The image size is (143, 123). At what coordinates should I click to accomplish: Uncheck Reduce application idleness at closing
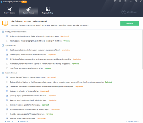click(7, 36)
